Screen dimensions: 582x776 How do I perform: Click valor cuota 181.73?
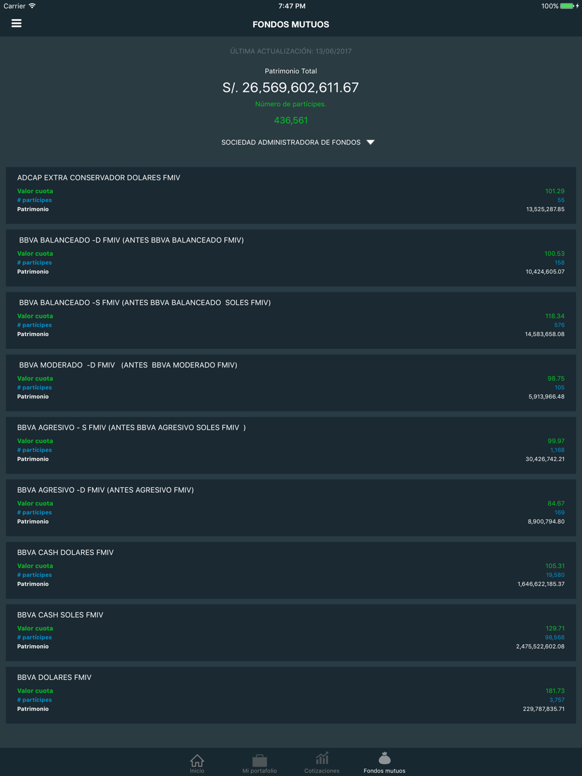pyautogui.click(x=555, y=691)
